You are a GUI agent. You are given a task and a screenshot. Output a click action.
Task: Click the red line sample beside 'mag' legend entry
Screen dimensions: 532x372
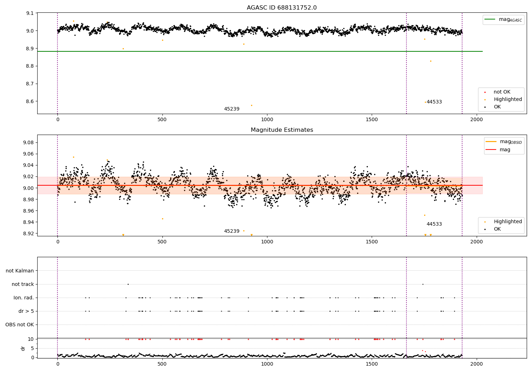click(491, 150)
